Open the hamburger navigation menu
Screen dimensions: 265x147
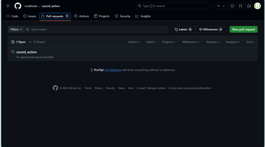pos(8,6)
